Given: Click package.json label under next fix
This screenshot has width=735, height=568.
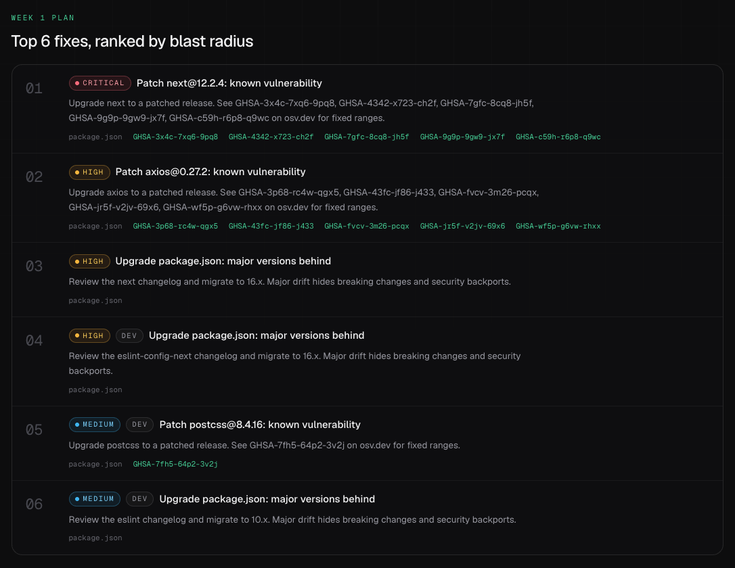Looking at the screenshot, I should coord(95,137).
